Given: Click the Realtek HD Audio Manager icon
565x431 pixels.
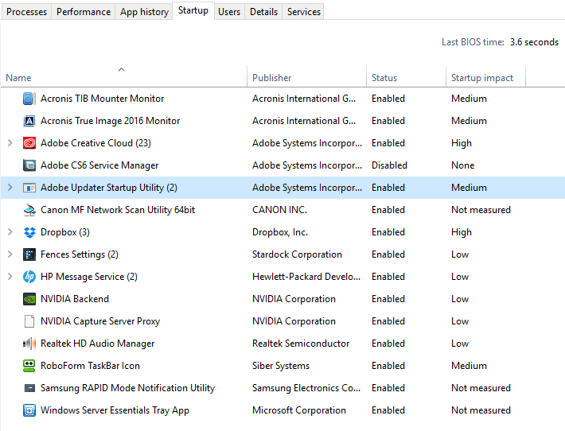Looking at the screenshot, I should 29,344.
